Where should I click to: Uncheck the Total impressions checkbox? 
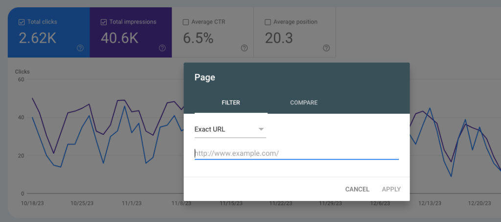(x=104, y=22)
